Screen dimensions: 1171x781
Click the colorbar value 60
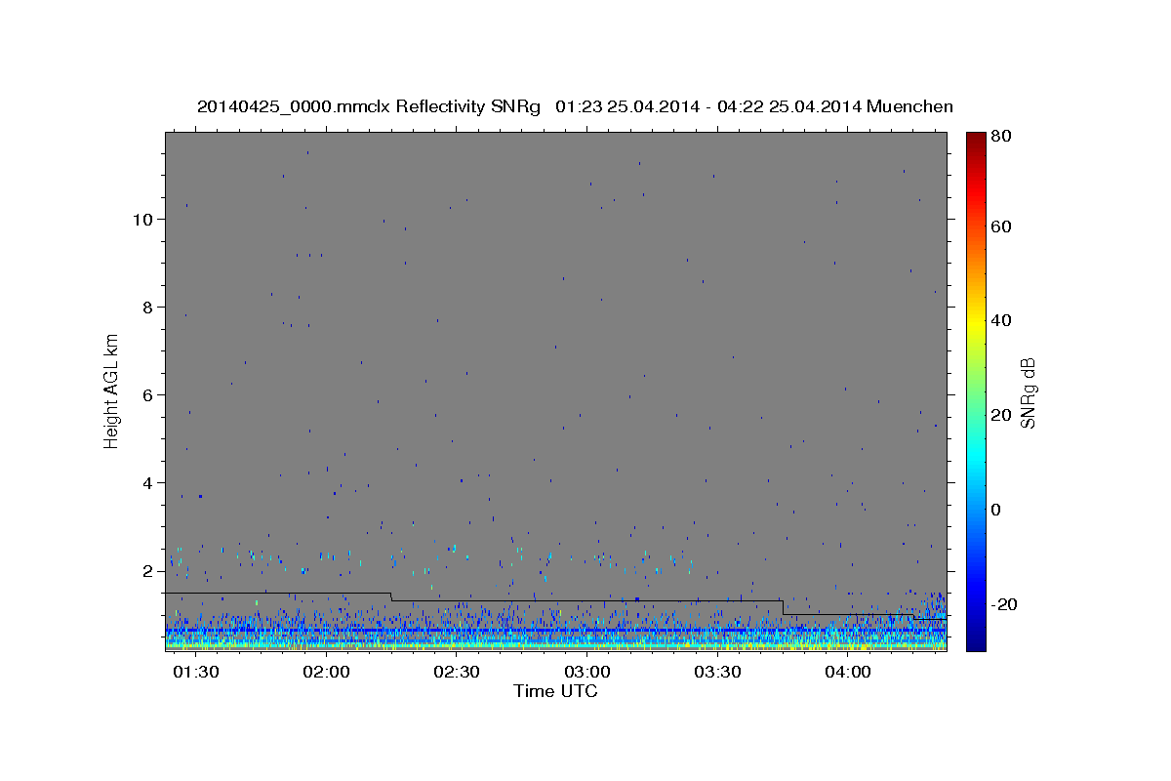(x=1001, y=226)
